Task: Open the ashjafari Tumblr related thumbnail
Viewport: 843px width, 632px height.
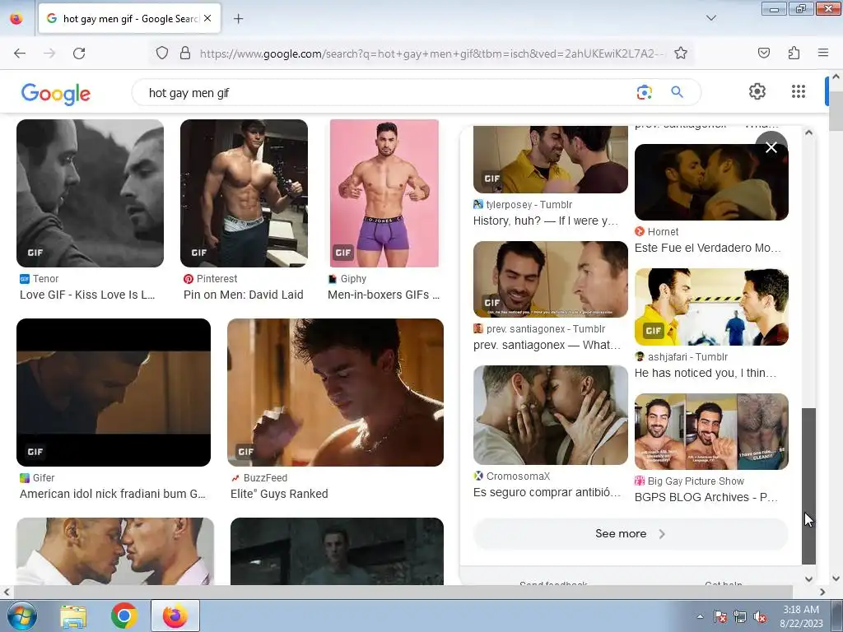Action: tap(711, 307)
